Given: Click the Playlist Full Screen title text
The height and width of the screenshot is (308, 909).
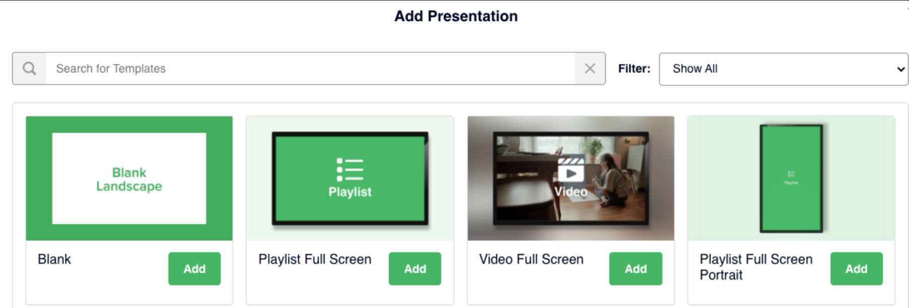Looking at the screenshot, I should pos(315,259).
